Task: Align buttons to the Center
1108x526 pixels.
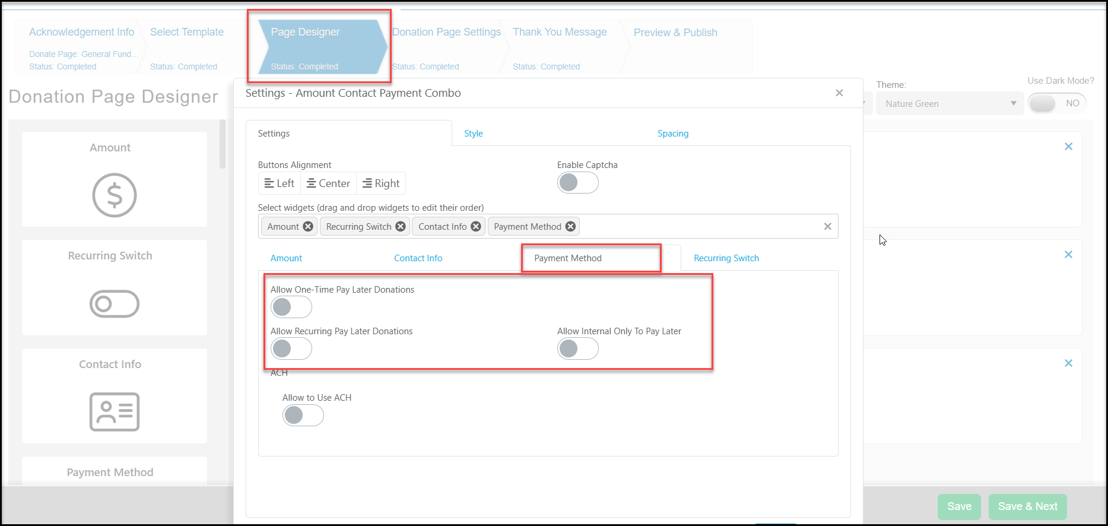Action: (328, 183)
